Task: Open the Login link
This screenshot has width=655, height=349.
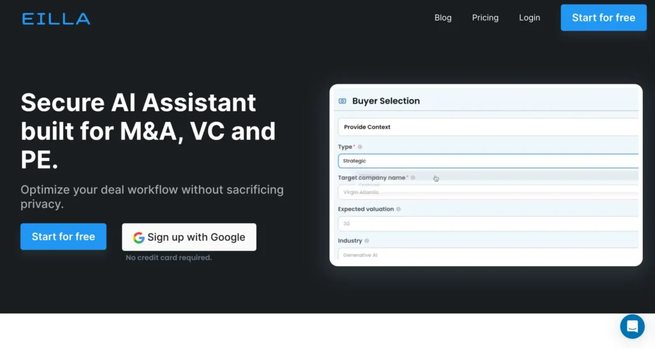Action: (x=529, y=18)
